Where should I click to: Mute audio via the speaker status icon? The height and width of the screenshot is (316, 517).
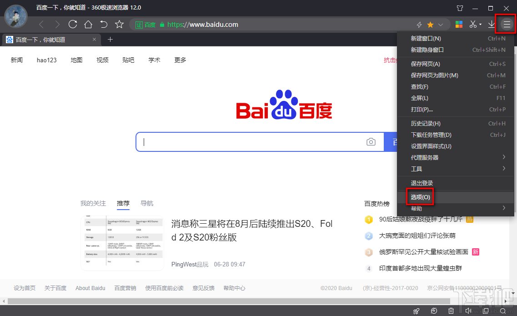click(468, 311)
